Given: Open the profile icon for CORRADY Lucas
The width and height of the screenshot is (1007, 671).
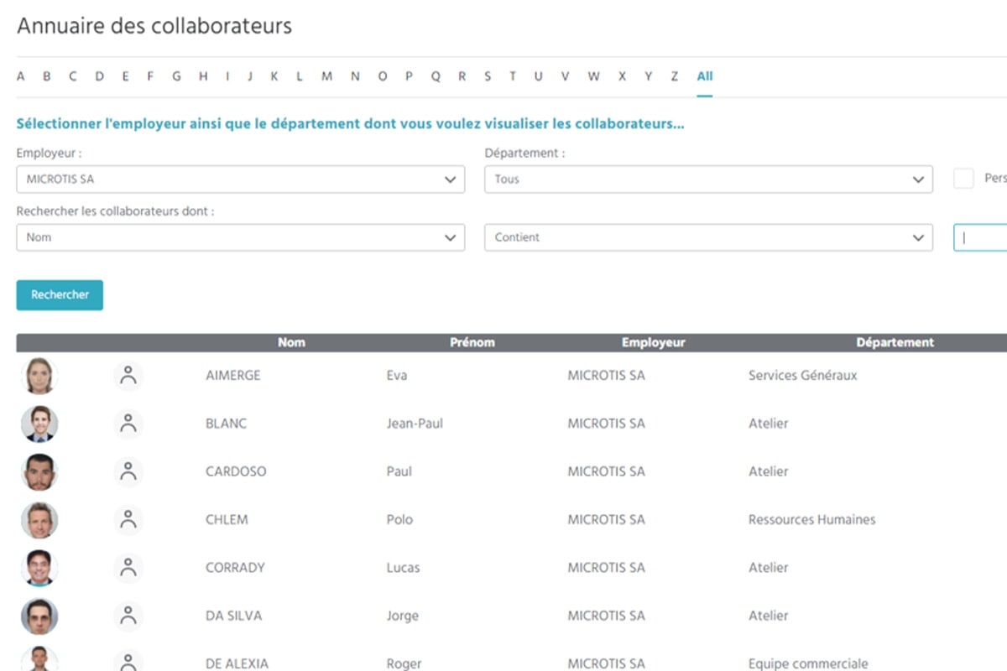Looking at the screenshot, I should tap(128, 568).
